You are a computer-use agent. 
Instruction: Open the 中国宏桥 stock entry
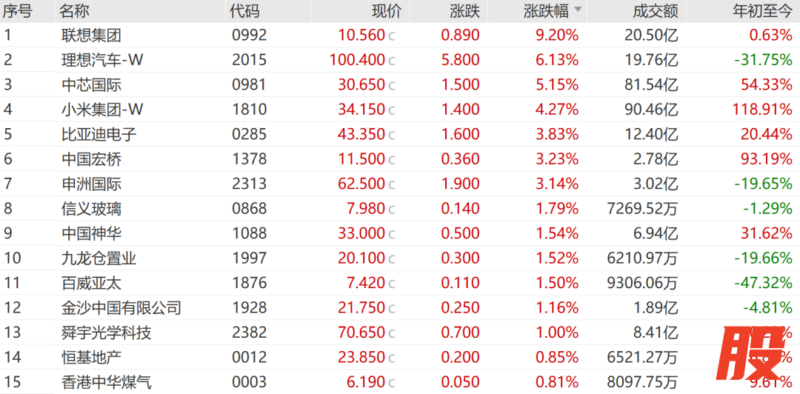pyautogui.click(x=91, y=159)
